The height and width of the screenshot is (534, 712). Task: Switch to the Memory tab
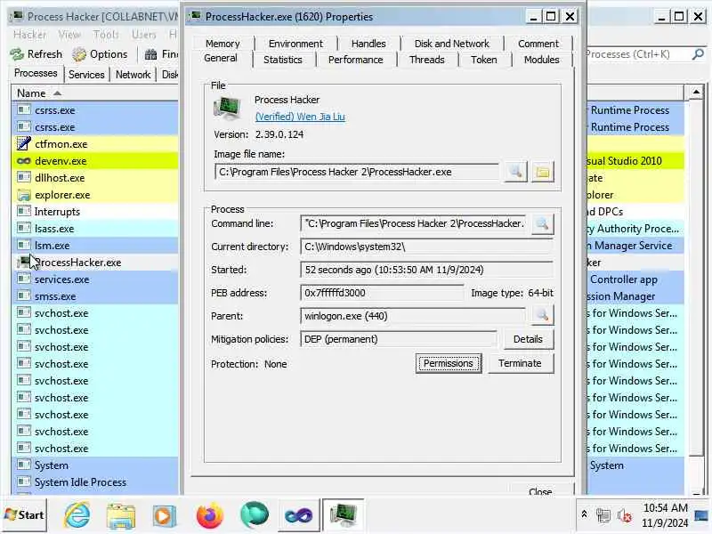pyautogui.click(x=222, y=44)
